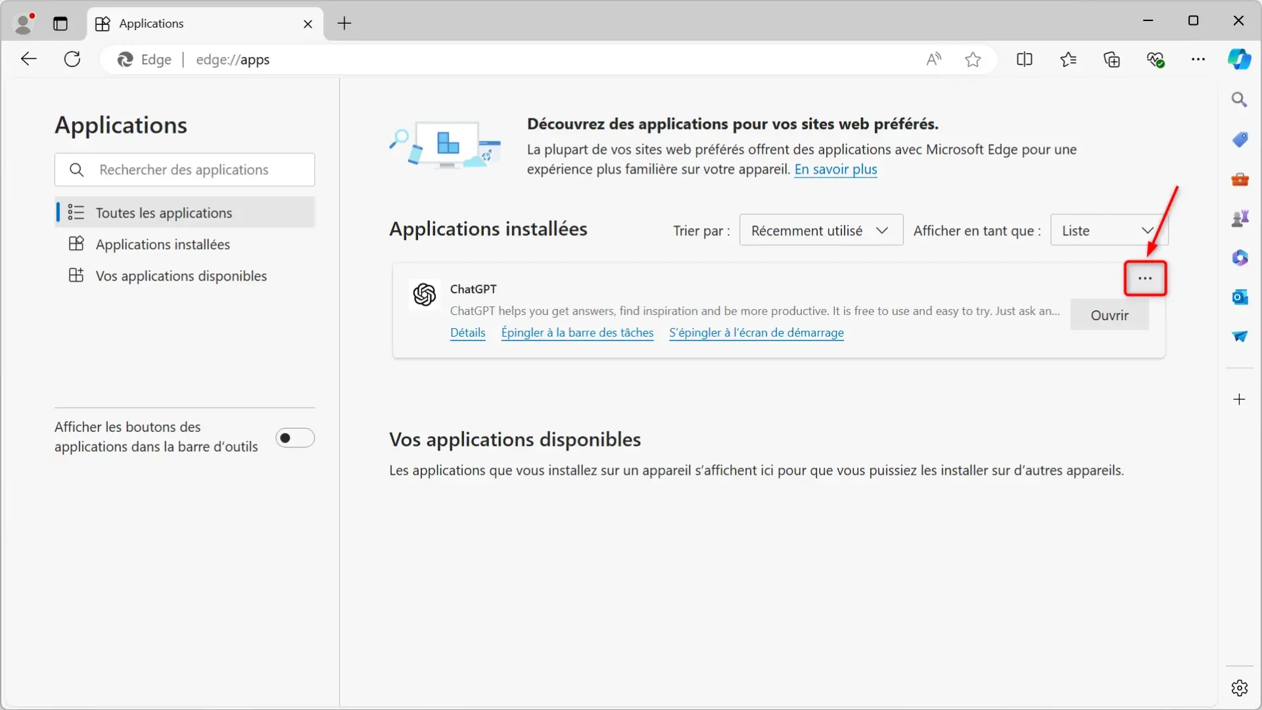Open sidebar settings gear
1262x710 pixels.
point(1240,688)
